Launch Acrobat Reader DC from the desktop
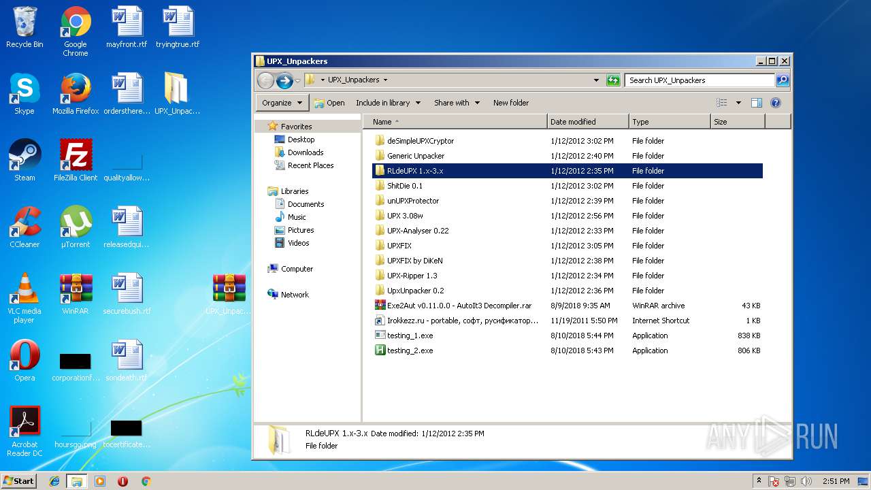 click(24, 431)
